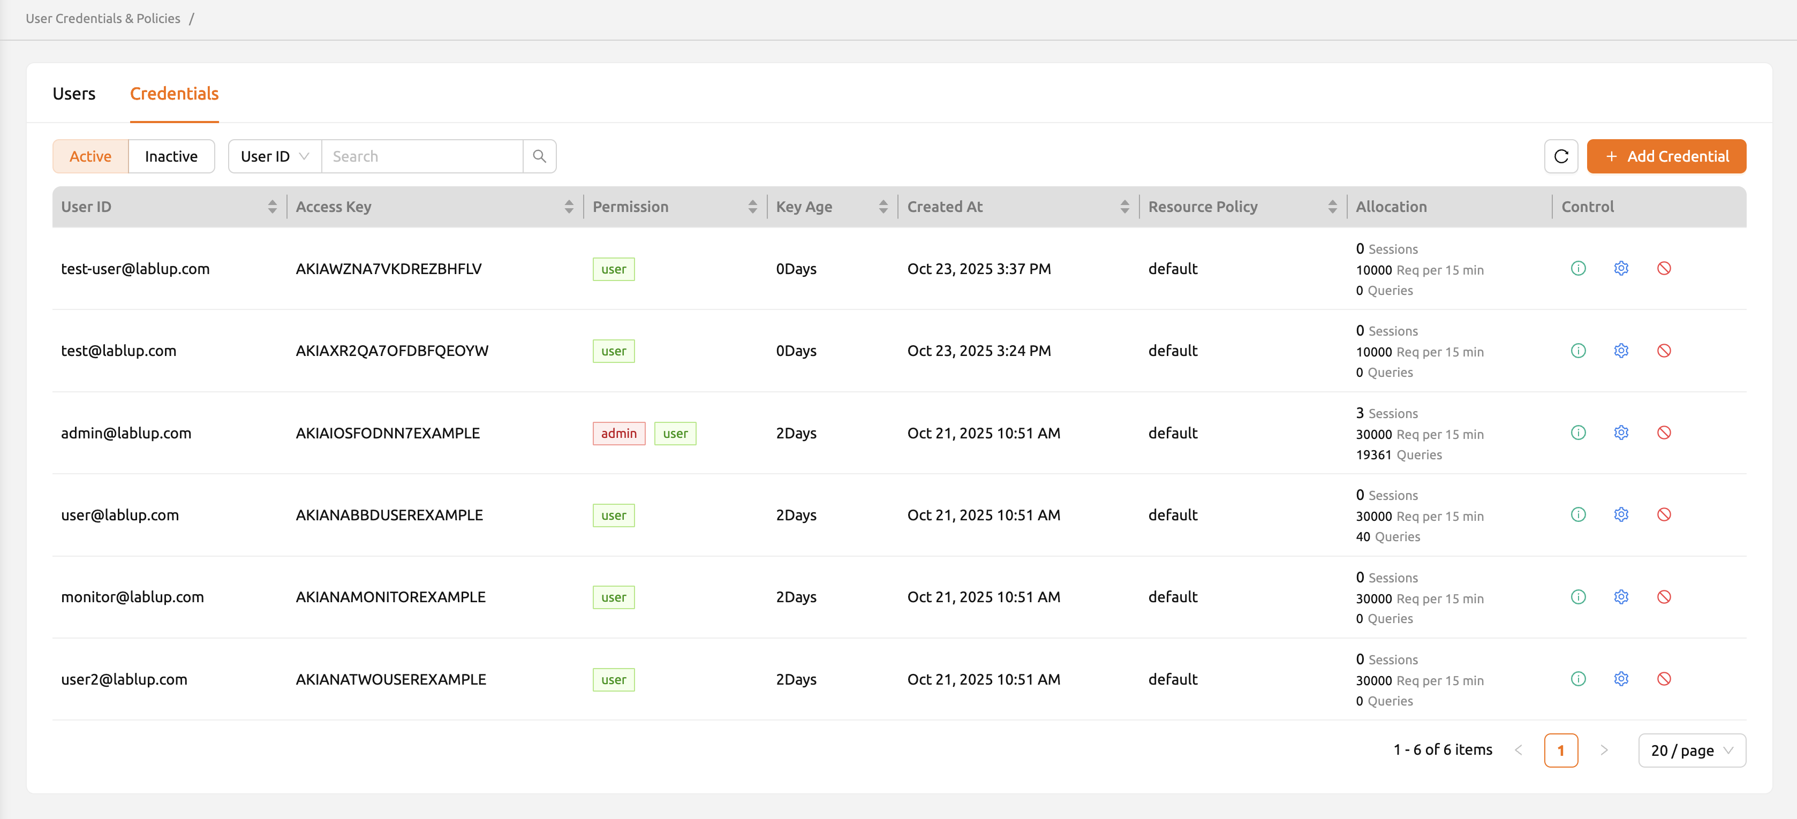Click user tag on admin@lablup.com row

[x=675, y=433]
